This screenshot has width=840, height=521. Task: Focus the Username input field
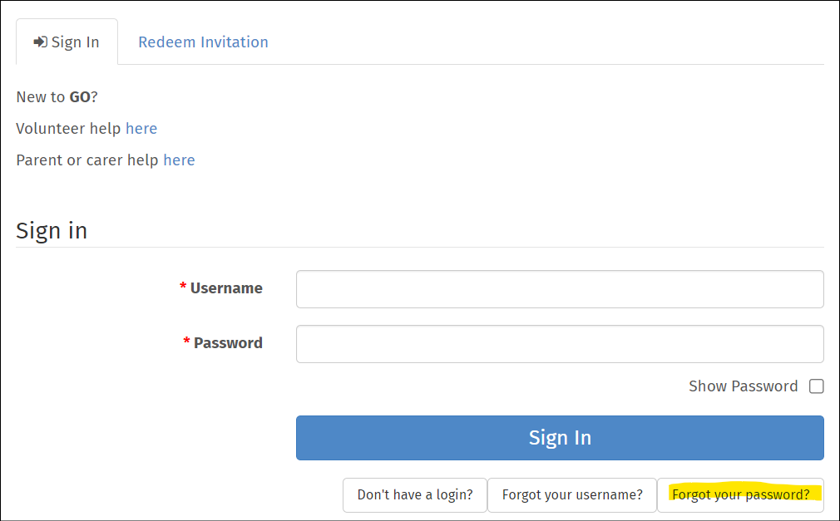coord(560,289)
